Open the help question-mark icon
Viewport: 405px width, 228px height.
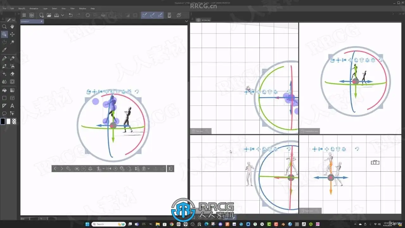(179, 15)
